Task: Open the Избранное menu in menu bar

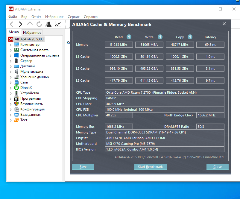Action: (x=54, y=17)
